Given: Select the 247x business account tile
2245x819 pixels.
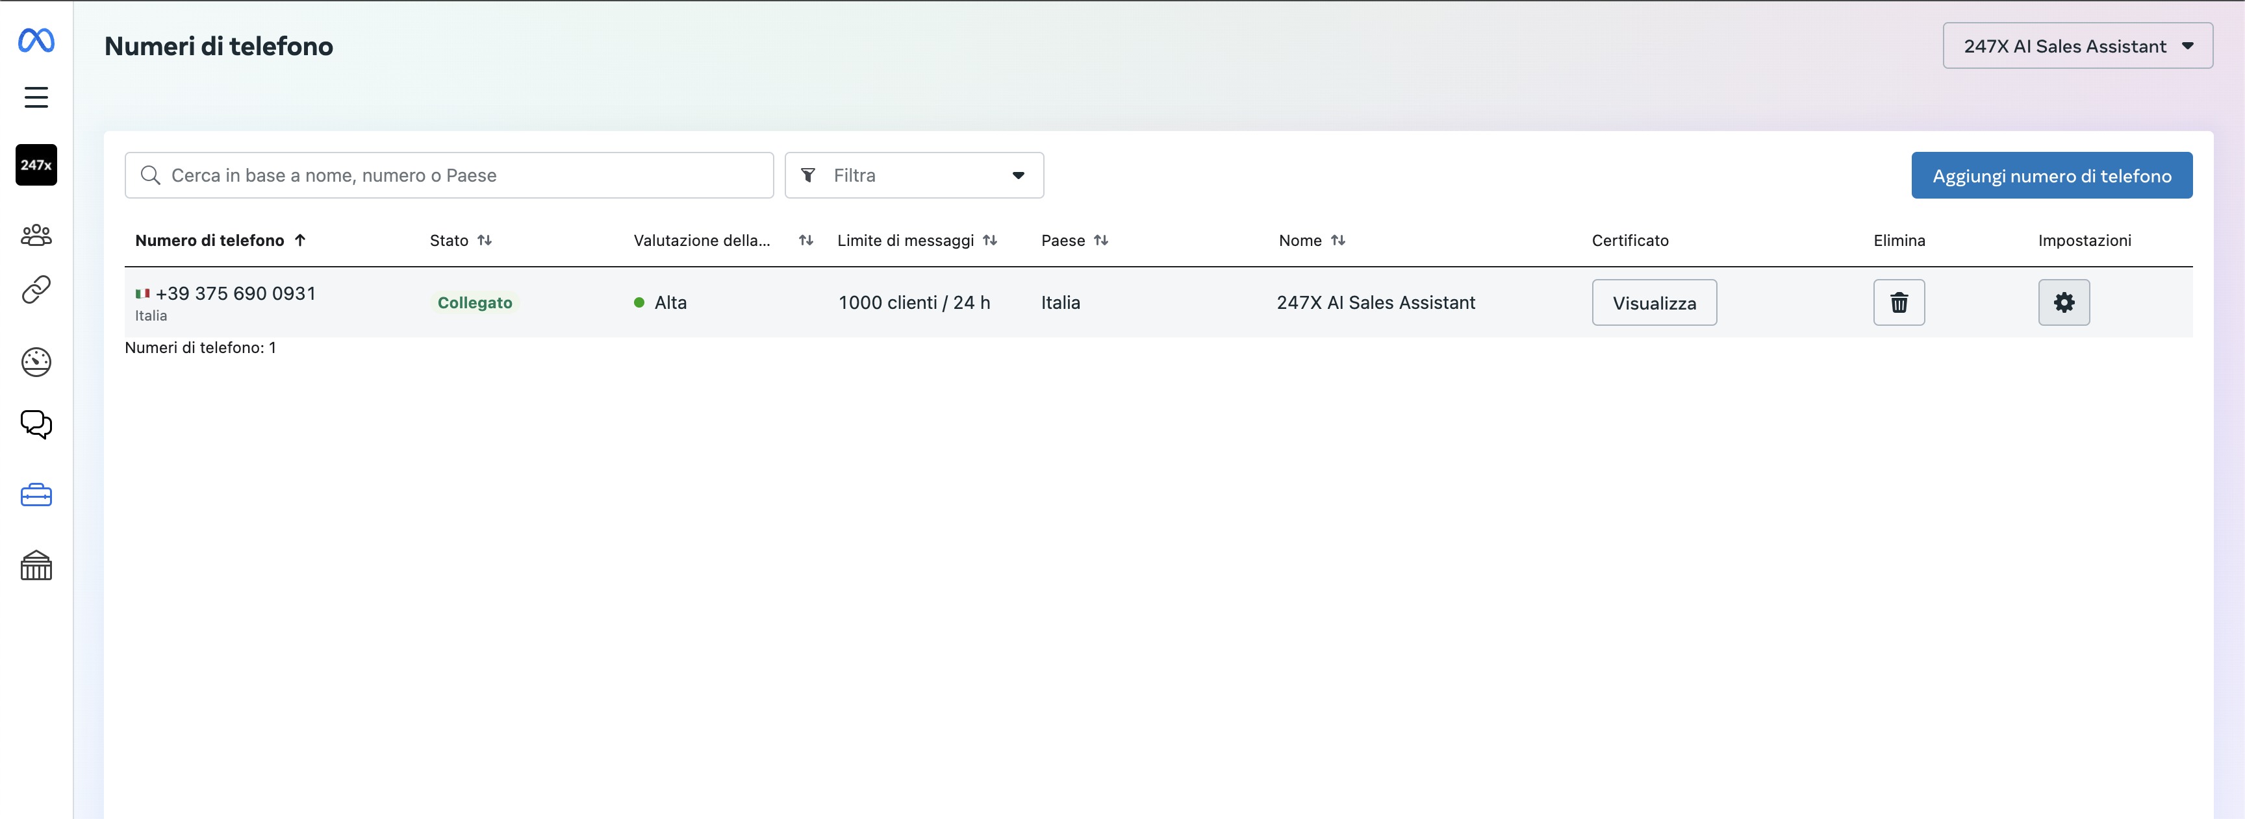Looking at the screenshot, I should coord(36,164).
